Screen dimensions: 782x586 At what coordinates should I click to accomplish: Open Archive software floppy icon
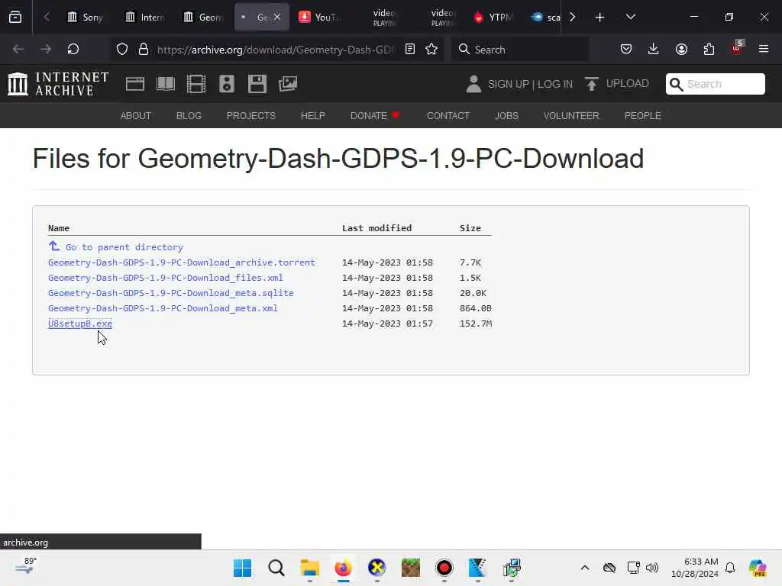257,84
